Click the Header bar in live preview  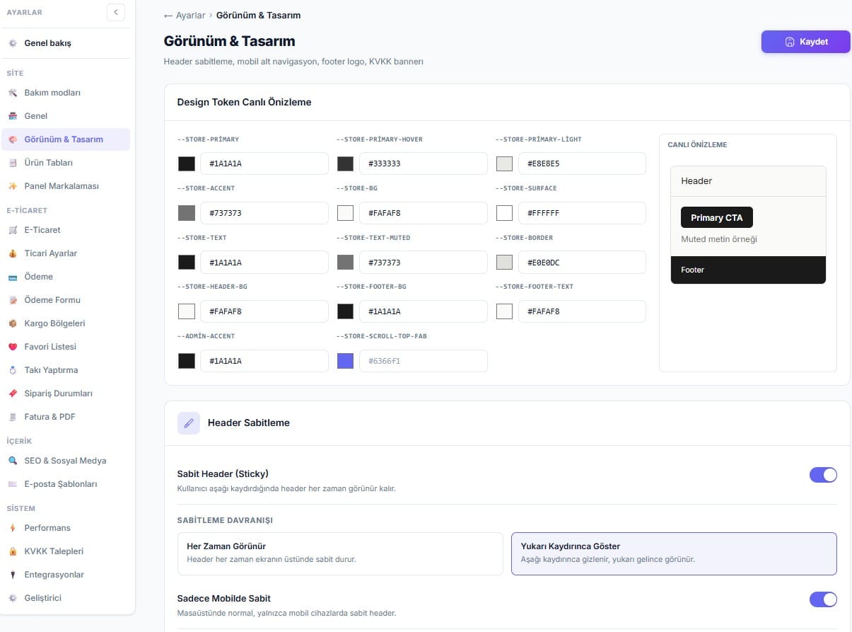748,181
